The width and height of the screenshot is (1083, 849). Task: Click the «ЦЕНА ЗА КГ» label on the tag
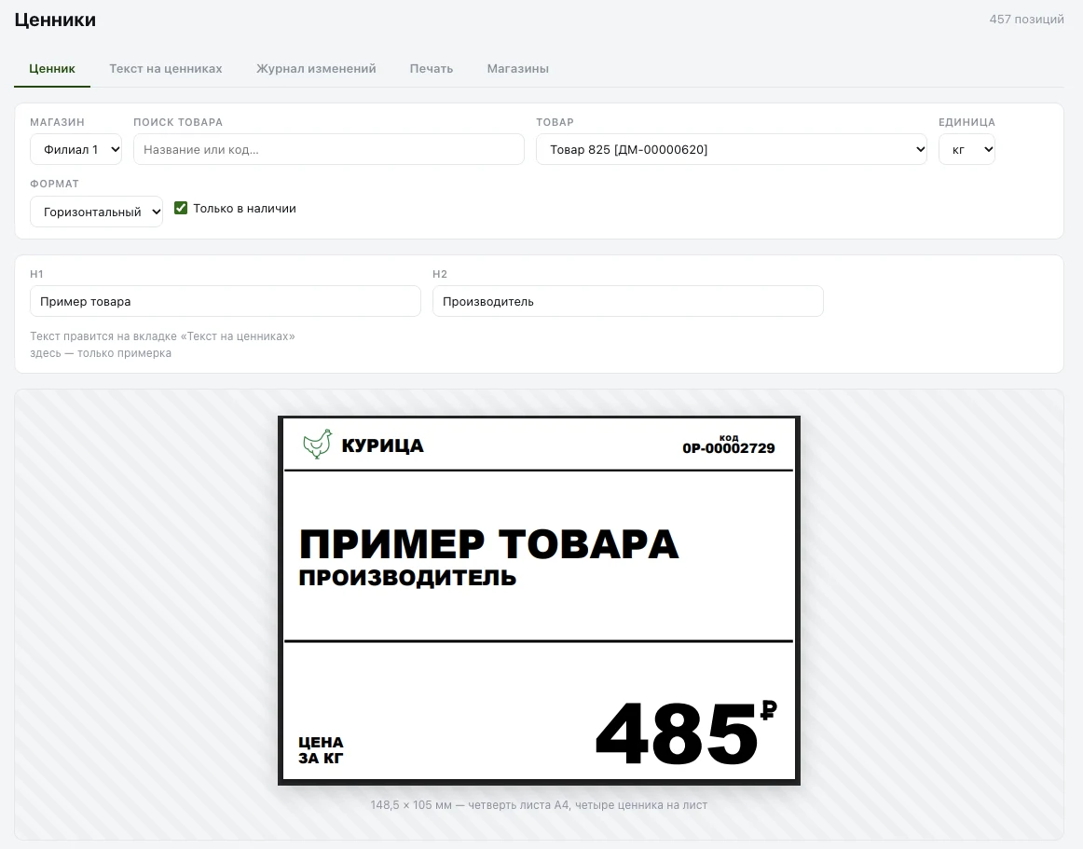point(322,750)
